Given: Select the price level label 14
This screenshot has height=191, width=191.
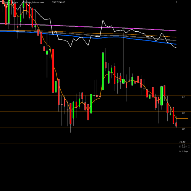Looking at the screenshot, I should tap(183, 97).
